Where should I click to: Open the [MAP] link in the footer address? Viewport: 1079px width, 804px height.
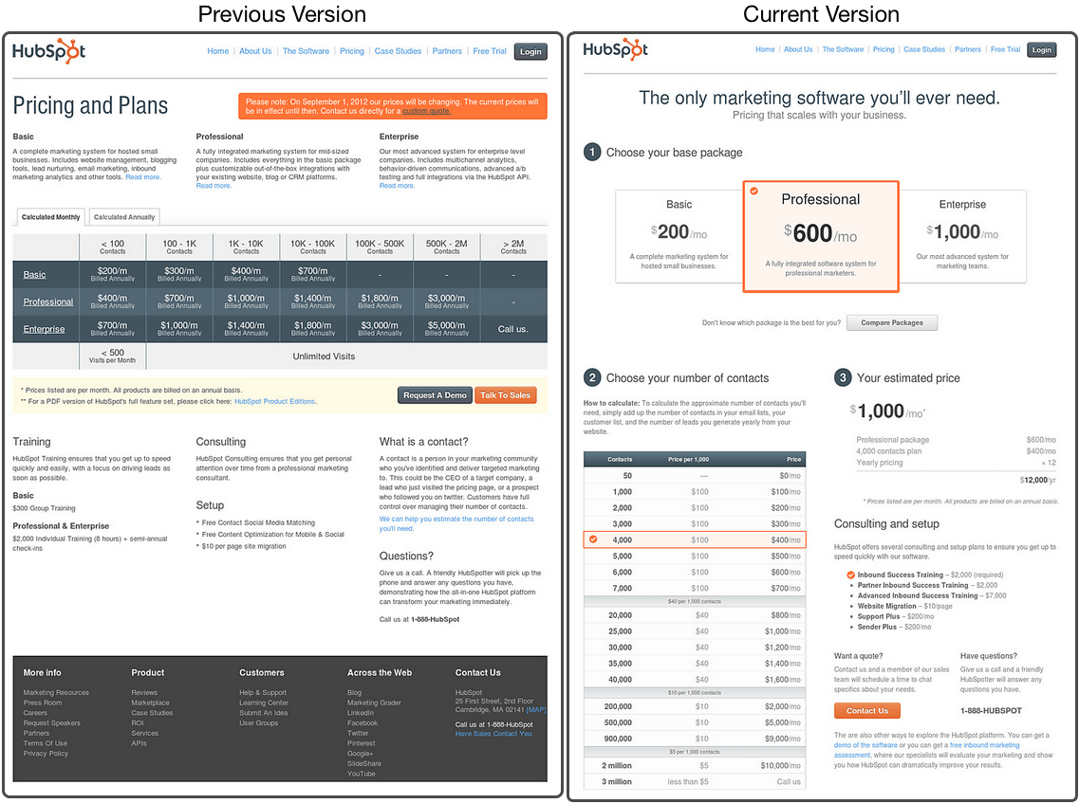click(536, 710)
